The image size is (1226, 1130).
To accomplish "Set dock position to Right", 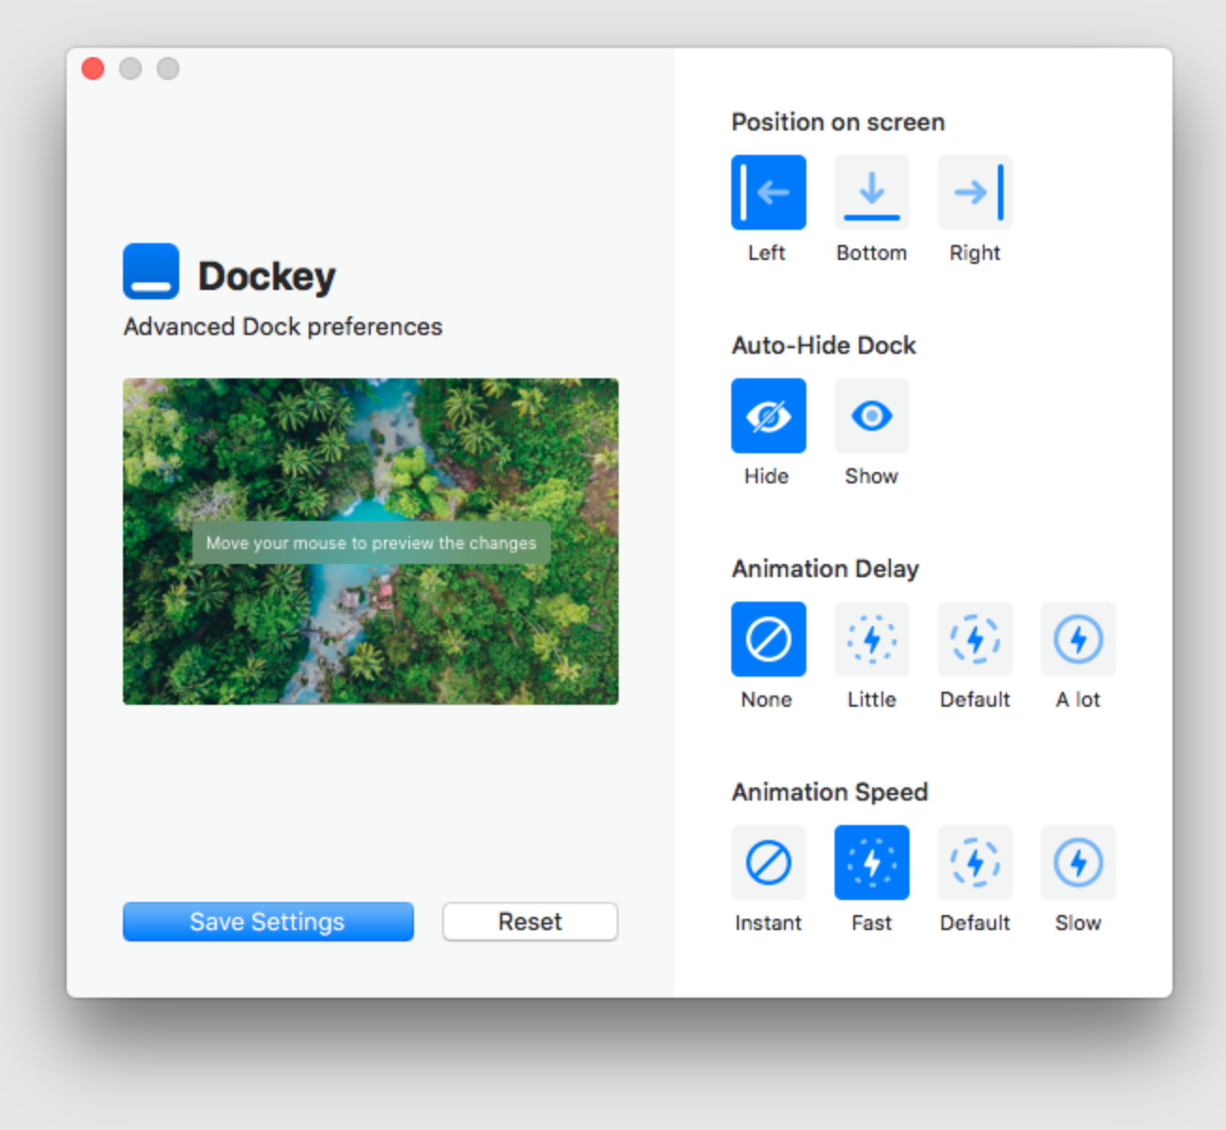I will [x=974, y=192].
